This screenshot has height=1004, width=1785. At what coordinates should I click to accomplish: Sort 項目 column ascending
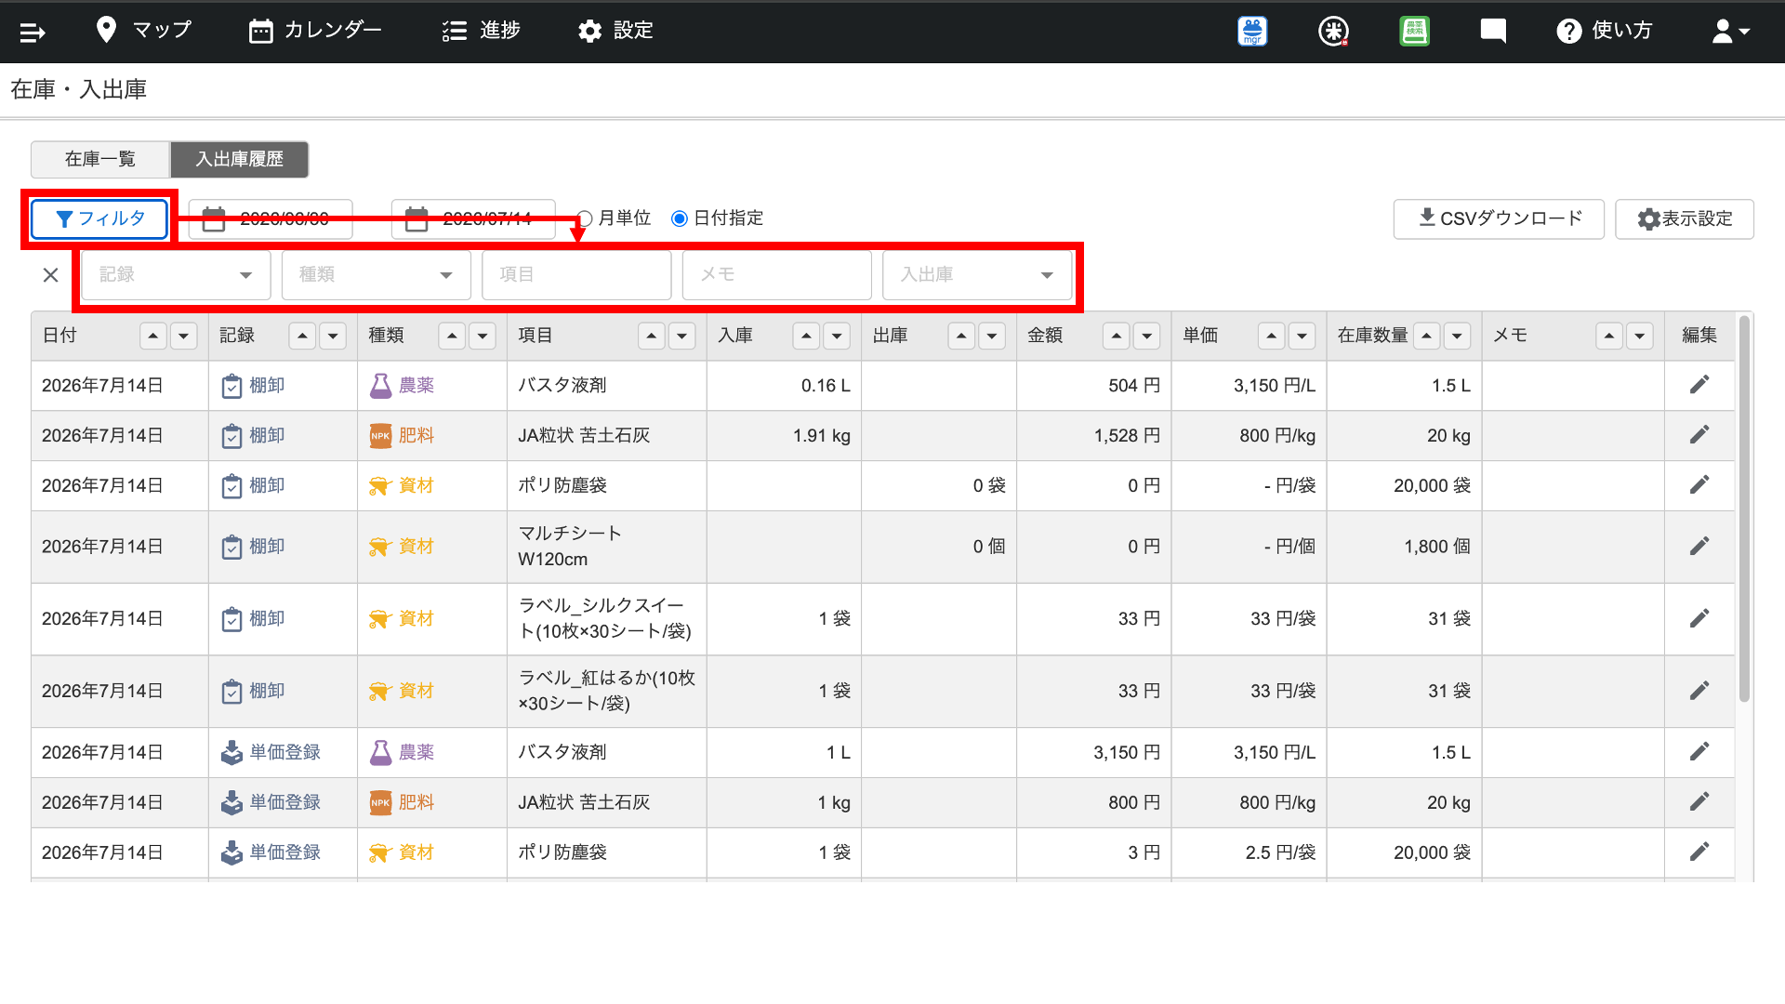652,336
